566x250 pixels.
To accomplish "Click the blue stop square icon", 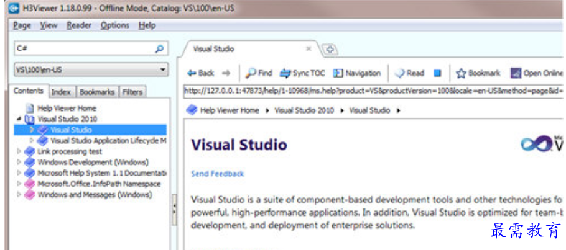I will [x=437, y=73].
